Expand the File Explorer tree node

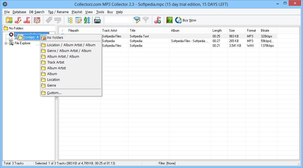pos(6,43)
